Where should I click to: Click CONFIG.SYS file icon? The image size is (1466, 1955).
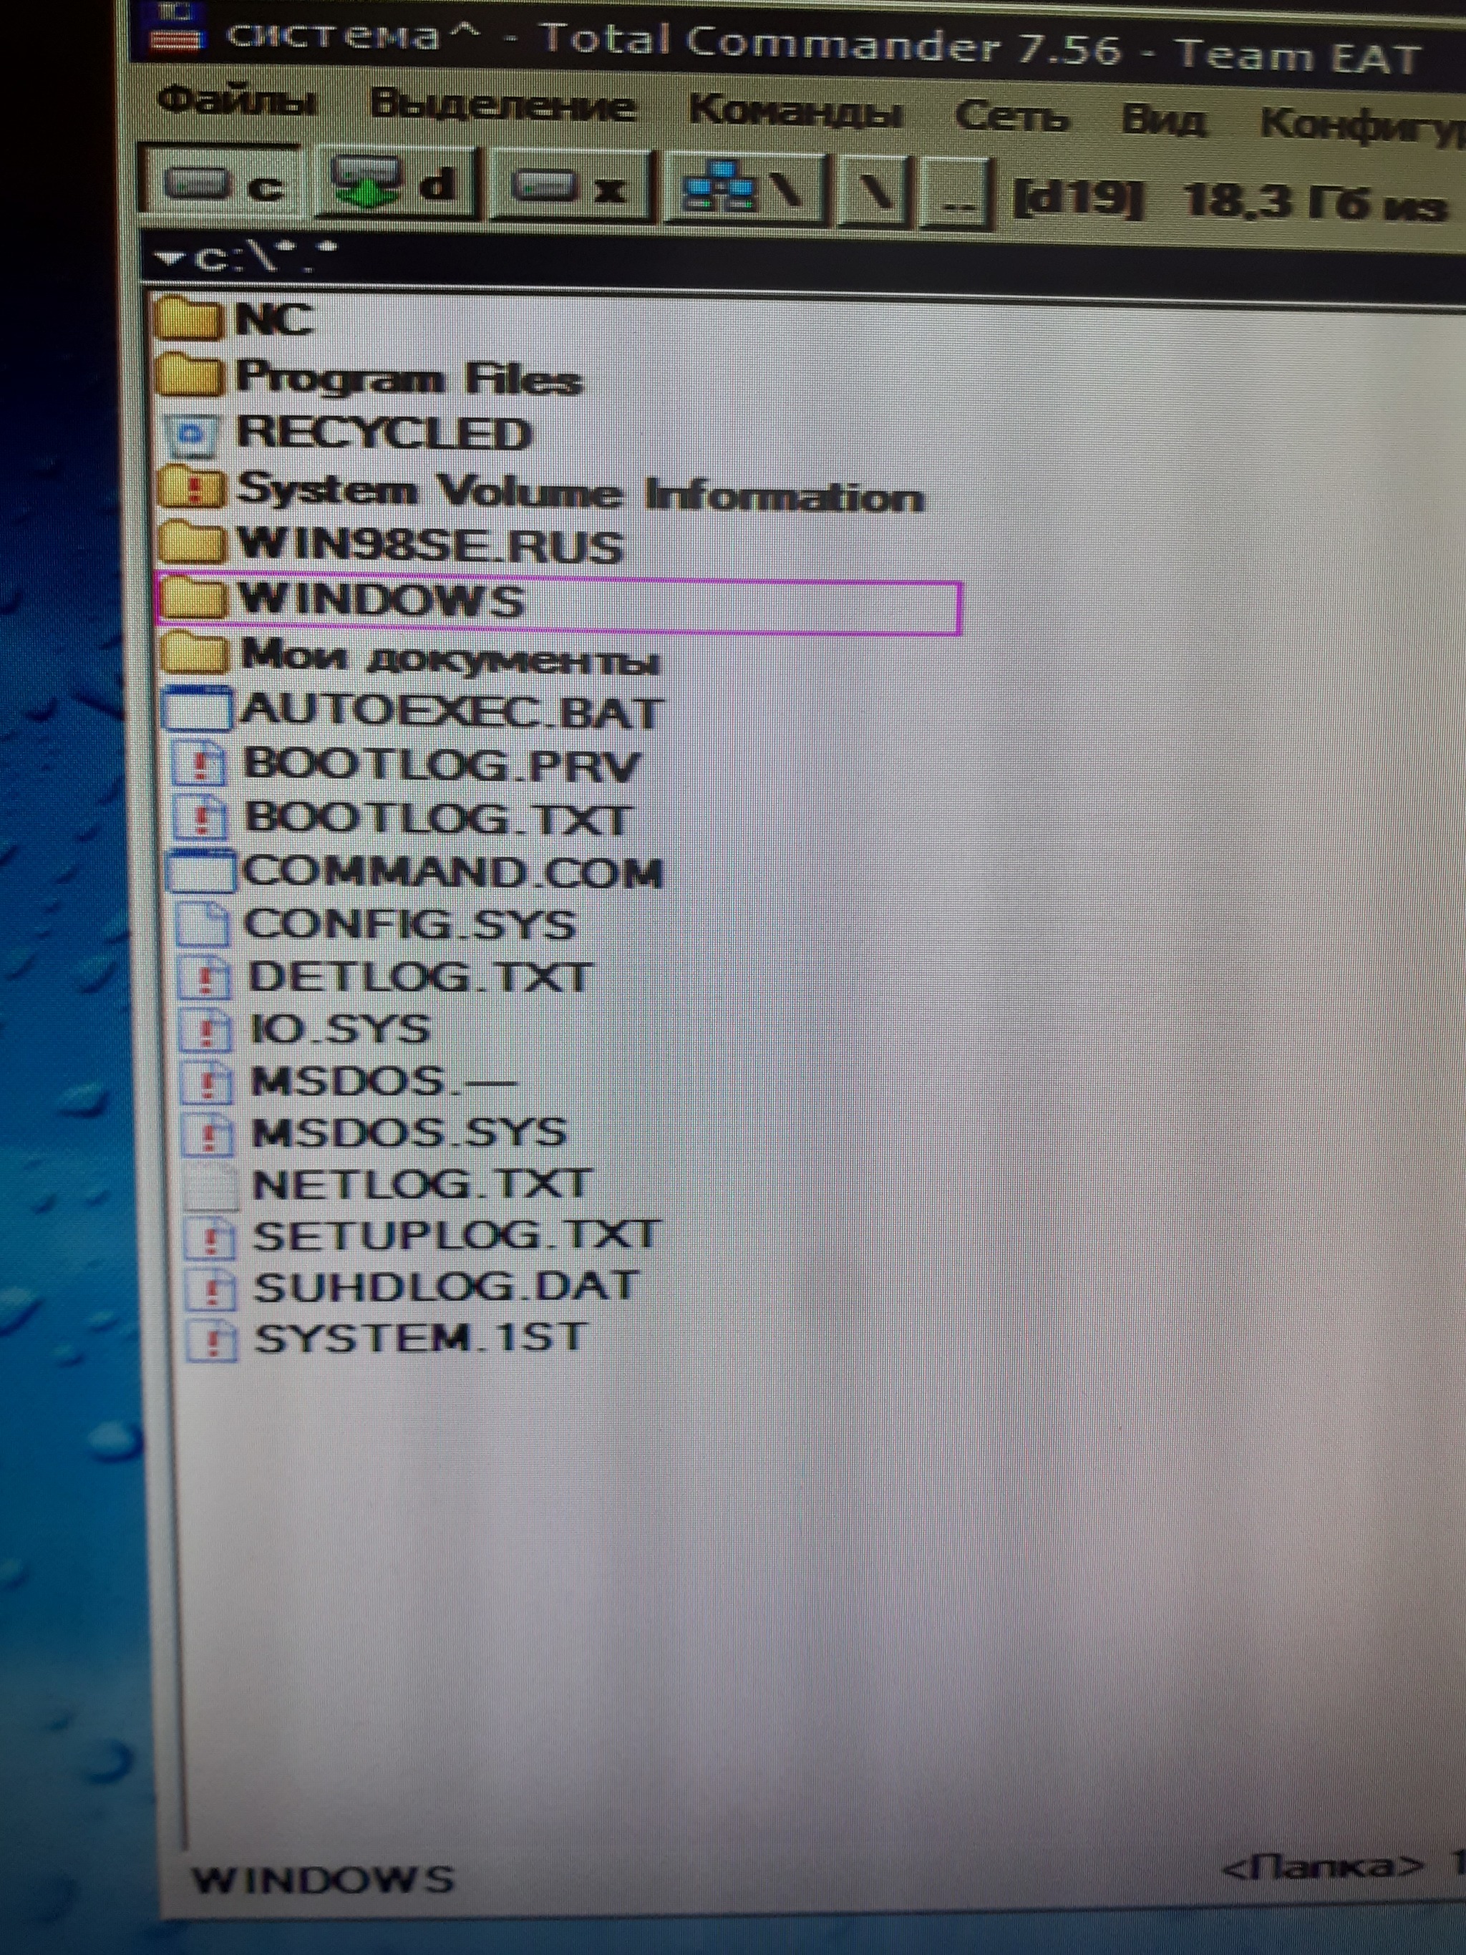pyautogui.click(x=203, y=924)
